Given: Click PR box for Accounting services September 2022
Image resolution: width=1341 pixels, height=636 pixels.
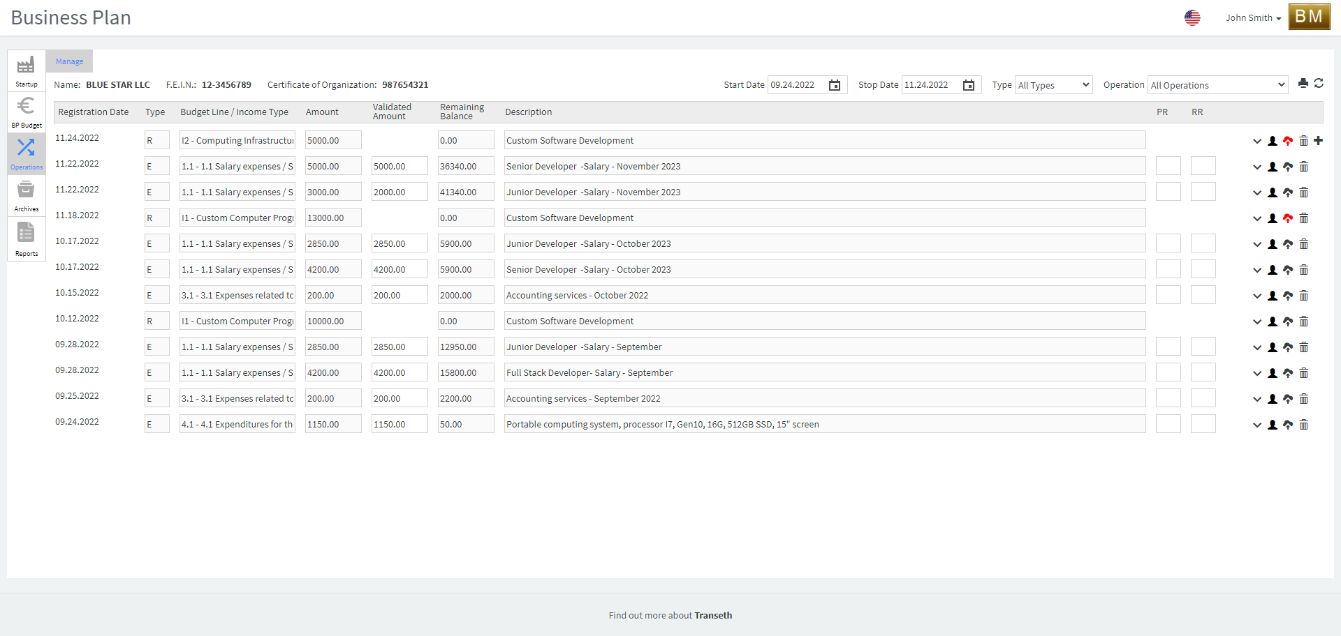Looking at the screenshot, I should (1168, 398).
